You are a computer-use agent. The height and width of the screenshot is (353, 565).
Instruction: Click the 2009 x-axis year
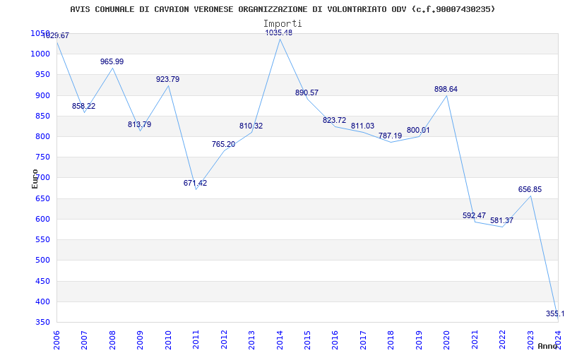click(x=140, y=340)
